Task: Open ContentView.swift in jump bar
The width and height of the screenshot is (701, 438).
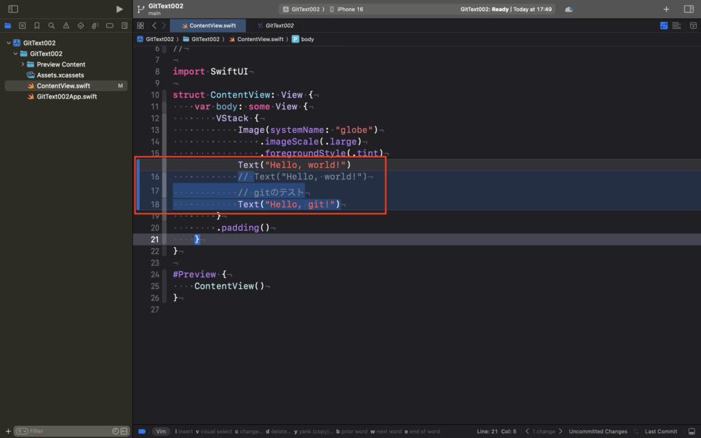Action: pos(256,39)
